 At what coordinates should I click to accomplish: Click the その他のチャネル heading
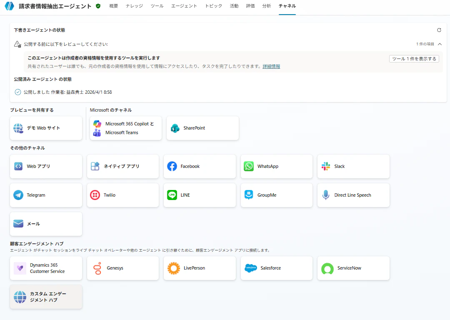coord(27,148)
